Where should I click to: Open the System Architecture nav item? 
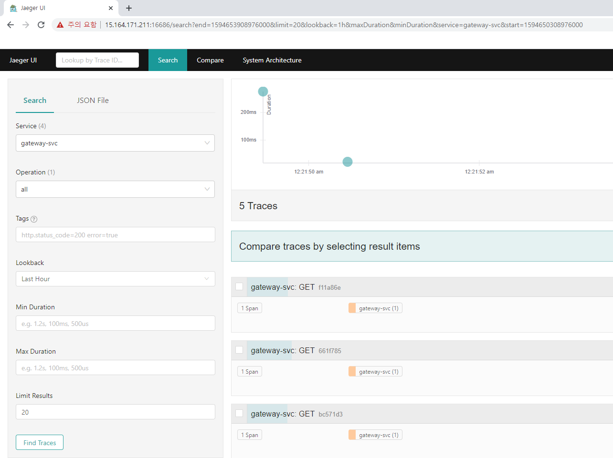272,60
